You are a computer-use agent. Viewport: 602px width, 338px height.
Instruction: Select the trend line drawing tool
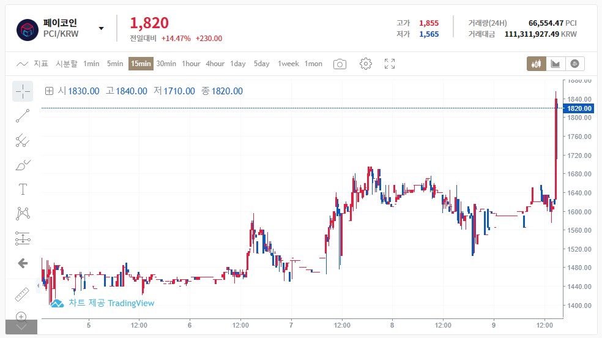coord(23,116)
